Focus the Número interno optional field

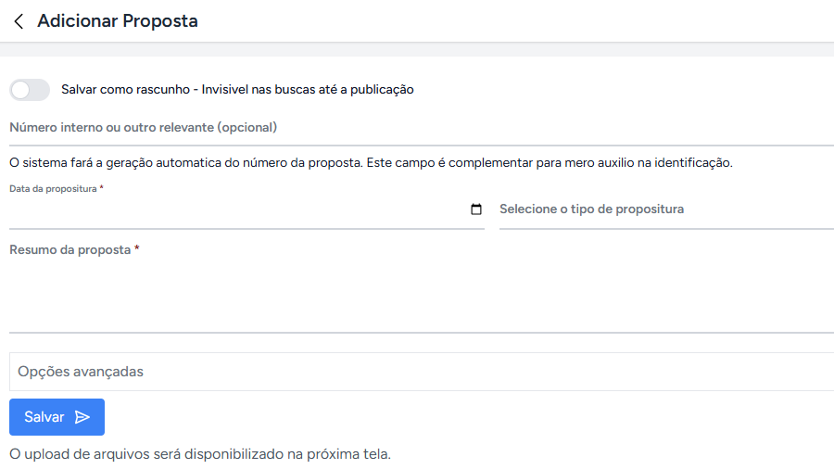(x=422, y=128)
